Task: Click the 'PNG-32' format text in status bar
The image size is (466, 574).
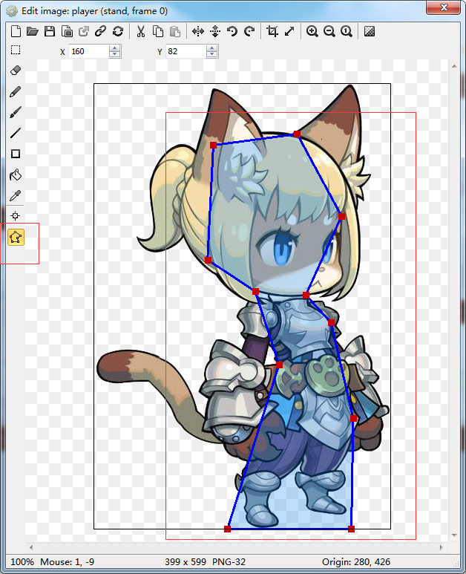Action: [x=229, y=561]
